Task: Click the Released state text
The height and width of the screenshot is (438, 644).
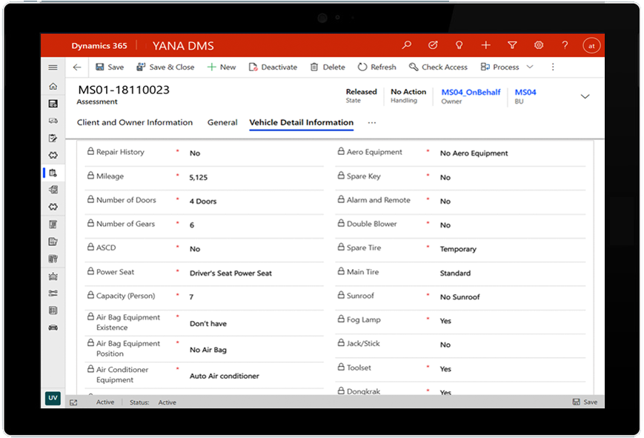Action: pos(361,92)
